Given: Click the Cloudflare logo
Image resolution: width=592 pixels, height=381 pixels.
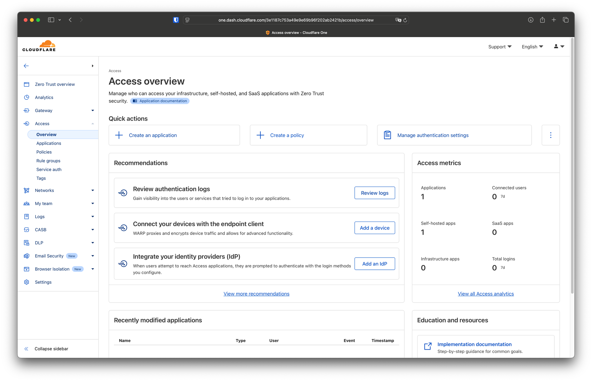Looking at the screenshot, I should (39, 46).
